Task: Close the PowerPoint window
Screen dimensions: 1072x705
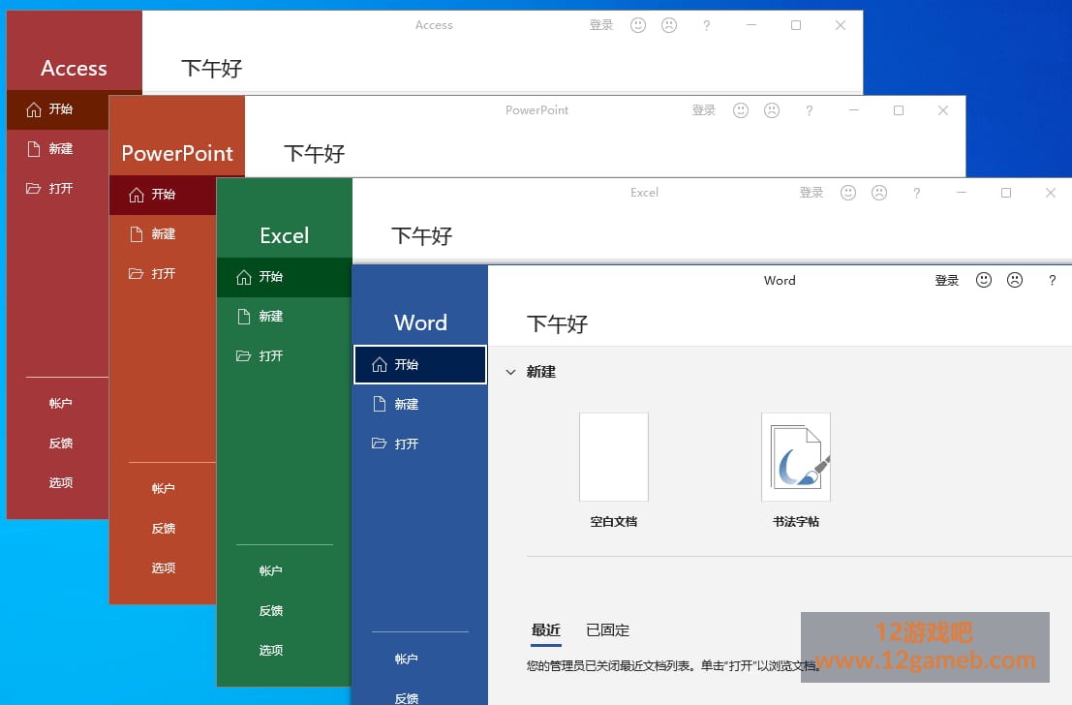Action: (x=943, y=110)
